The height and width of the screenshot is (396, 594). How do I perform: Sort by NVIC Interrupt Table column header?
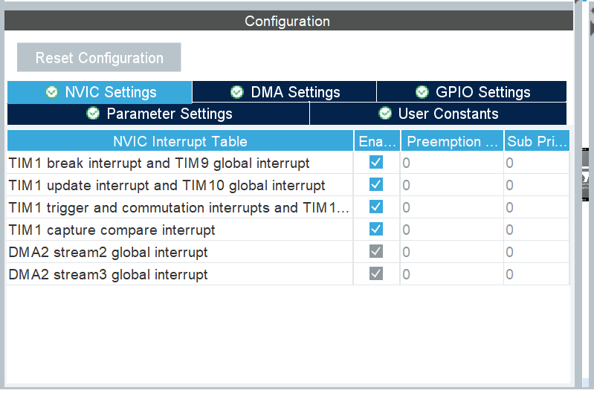[x=180, y=141]
